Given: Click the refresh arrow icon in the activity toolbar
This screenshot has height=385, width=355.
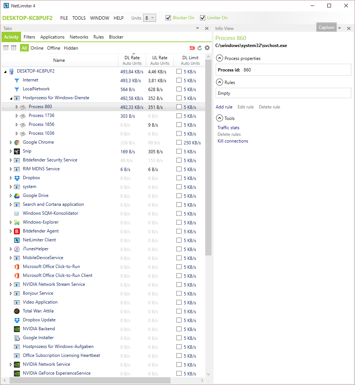Looking at the screenshot, I should point(199,48).
